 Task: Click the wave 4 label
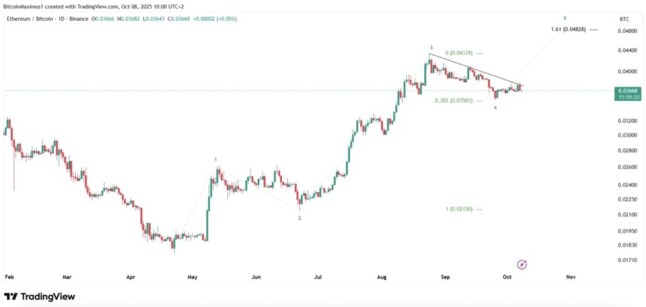[495, 108]
